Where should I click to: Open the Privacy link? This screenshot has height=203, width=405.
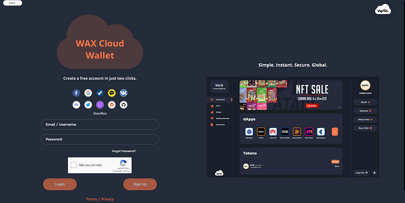[x=107, y=199]
